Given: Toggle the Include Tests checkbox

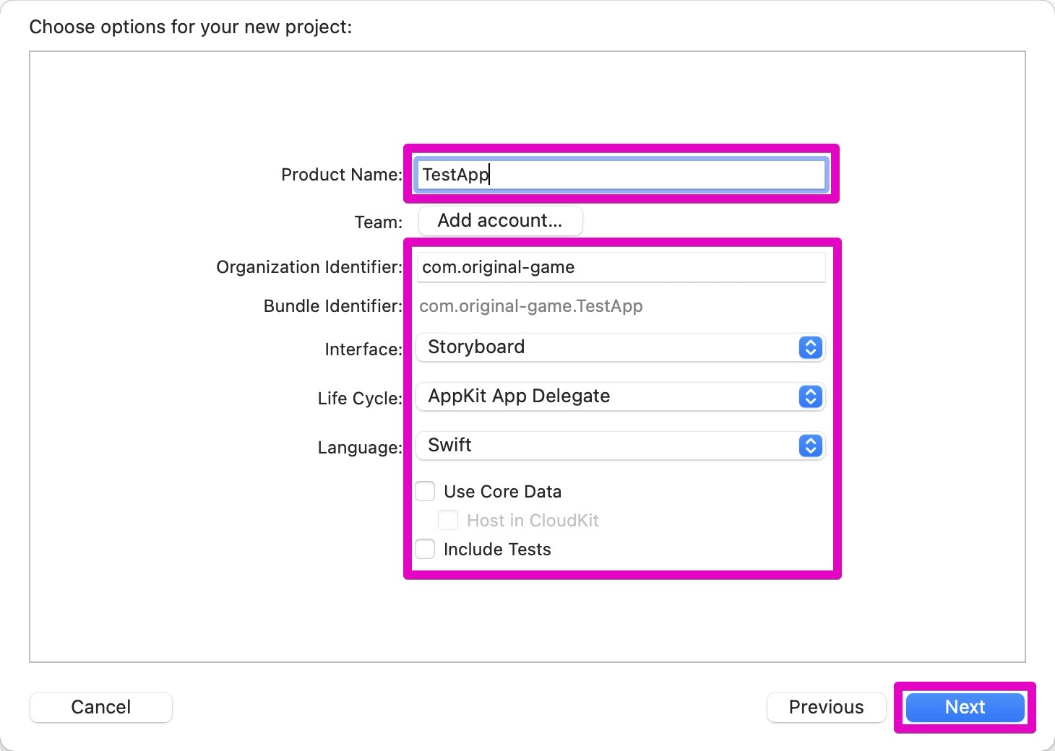Looking at the screenshot, I should coord(426,550).
